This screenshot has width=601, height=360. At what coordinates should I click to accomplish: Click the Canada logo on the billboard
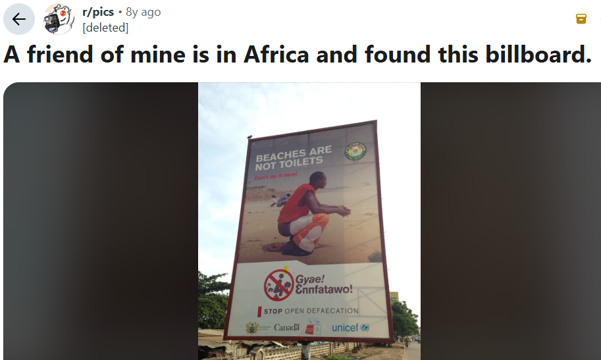286,327
